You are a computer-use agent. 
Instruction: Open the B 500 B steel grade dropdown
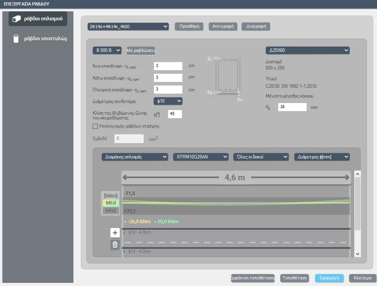click(107, 50)
